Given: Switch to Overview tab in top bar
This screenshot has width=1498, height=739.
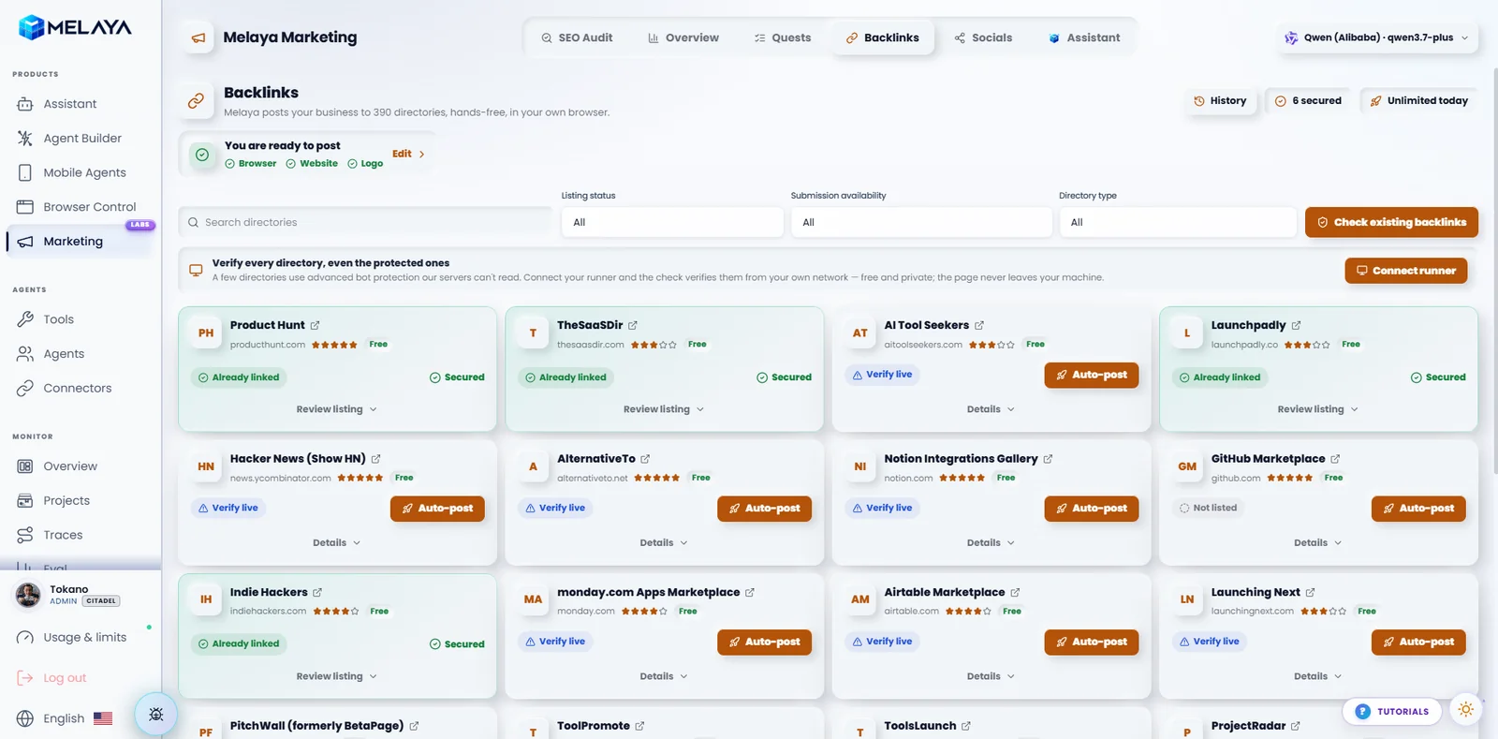Looking at the screenshot, I should pyautogui.click(x=683, y=37).
